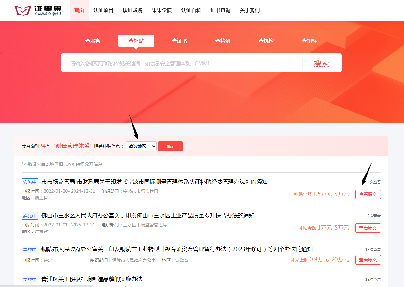The width and height of the screenshot is (404, 287).
Task: Select the 查补贴 search tab
Action: [x=136, y=41]
